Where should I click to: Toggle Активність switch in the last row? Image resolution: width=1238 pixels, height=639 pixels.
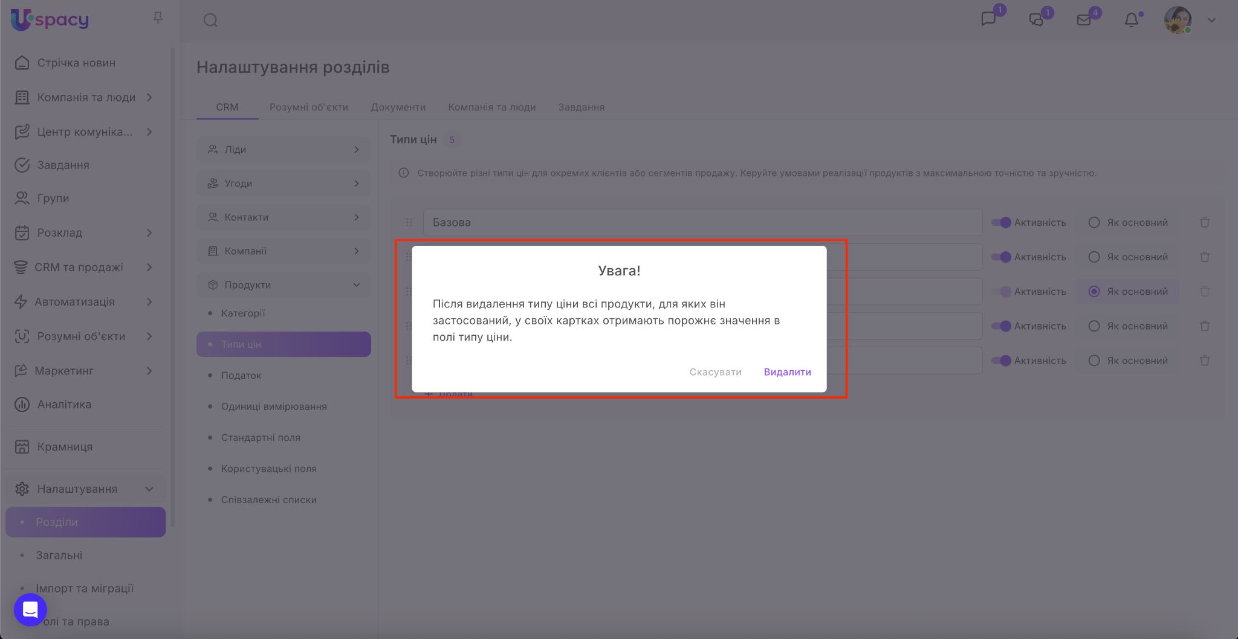click(x=1001, y=361)
